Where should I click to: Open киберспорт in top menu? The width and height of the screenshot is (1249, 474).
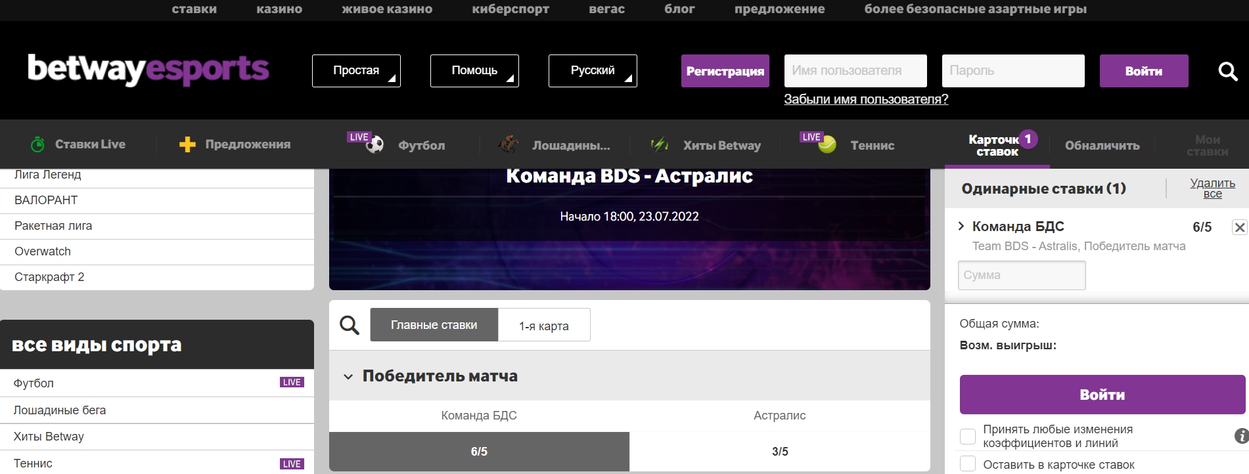(511, 9)
